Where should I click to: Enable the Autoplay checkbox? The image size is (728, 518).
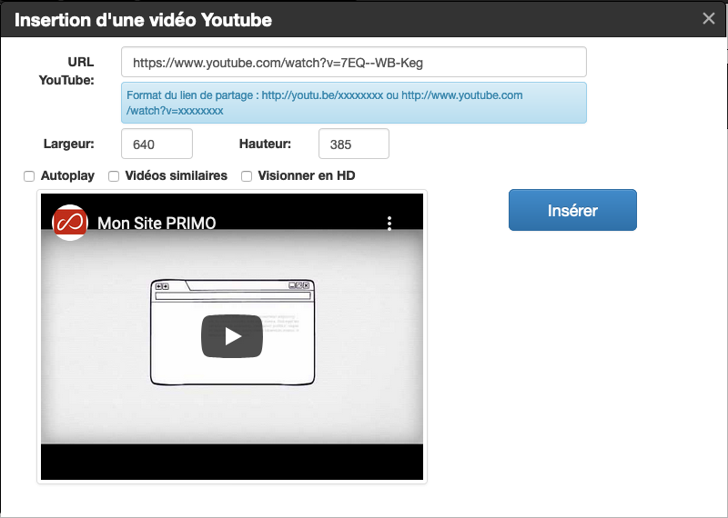coord(29,176)
